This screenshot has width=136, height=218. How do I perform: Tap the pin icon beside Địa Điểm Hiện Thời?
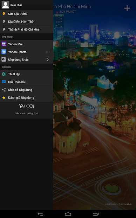point(4,21)
